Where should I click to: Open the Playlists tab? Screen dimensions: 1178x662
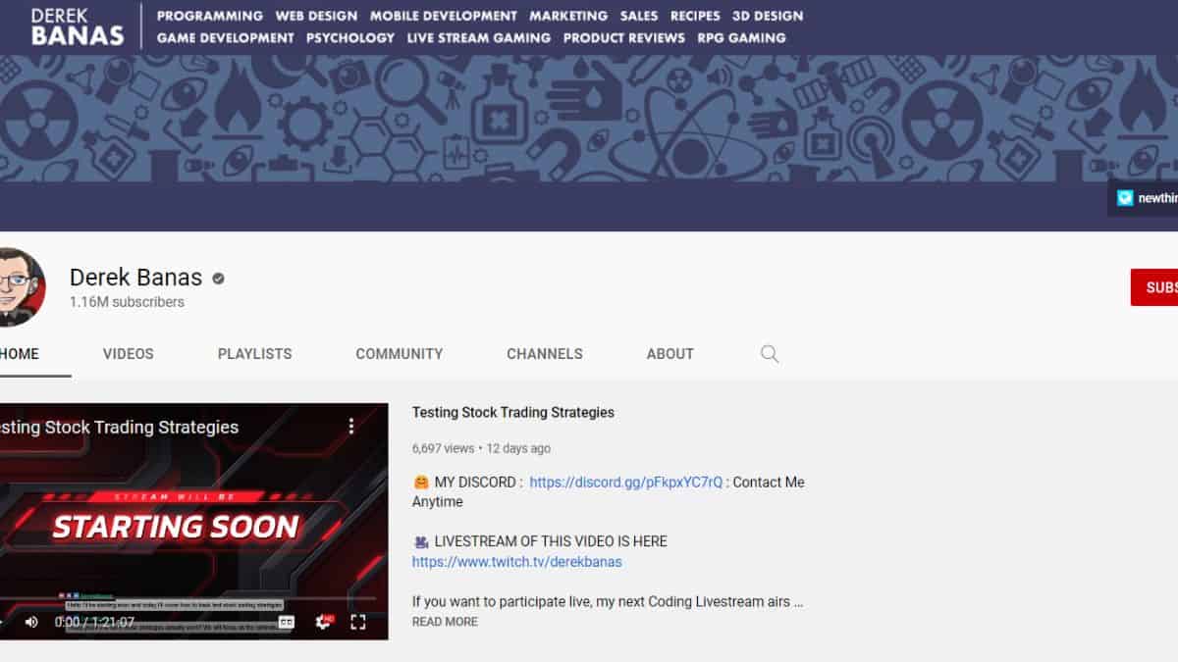(254, 354)
